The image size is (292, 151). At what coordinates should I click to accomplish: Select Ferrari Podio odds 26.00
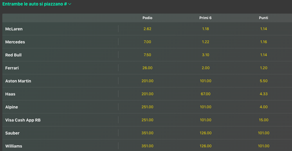(147, 68)
